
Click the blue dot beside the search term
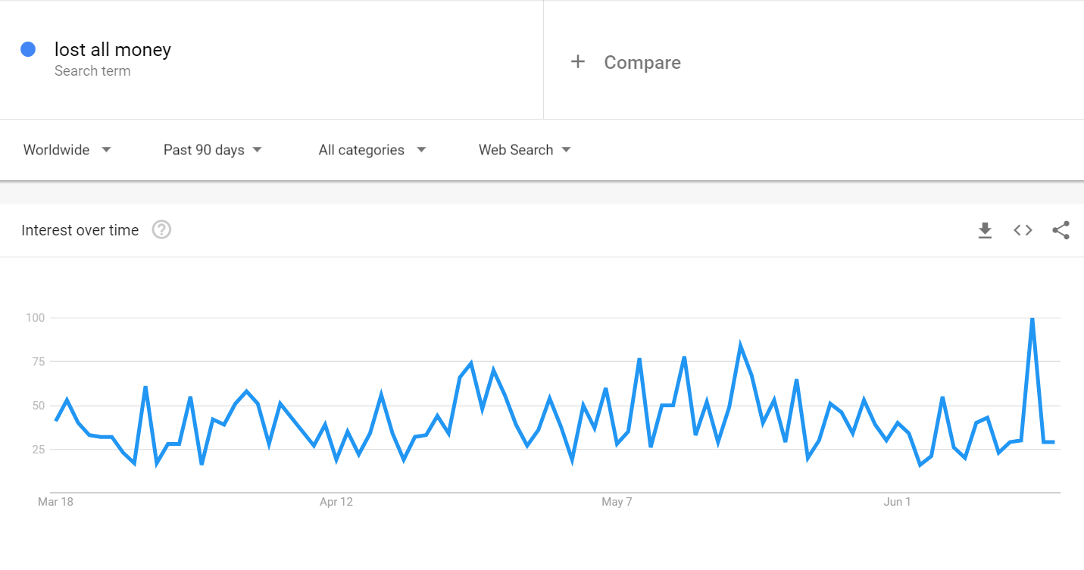click(29, 49)
